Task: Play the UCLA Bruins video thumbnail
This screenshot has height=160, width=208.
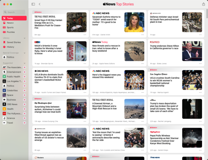Action: (x=77, y=80)
